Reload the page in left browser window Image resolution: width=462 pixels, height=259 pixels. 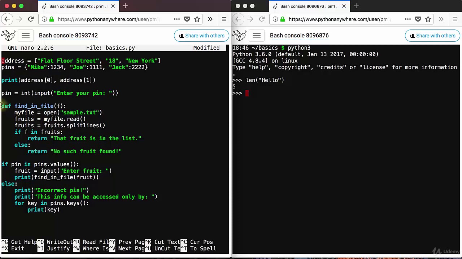pyautogui.click(x=31, y=19)
